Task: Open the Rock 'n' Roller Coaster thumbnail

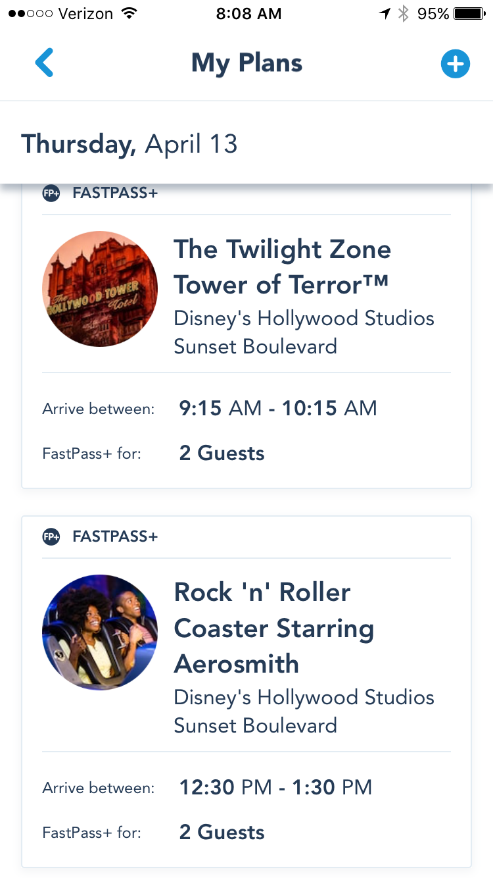Action: tap(100, 633)
